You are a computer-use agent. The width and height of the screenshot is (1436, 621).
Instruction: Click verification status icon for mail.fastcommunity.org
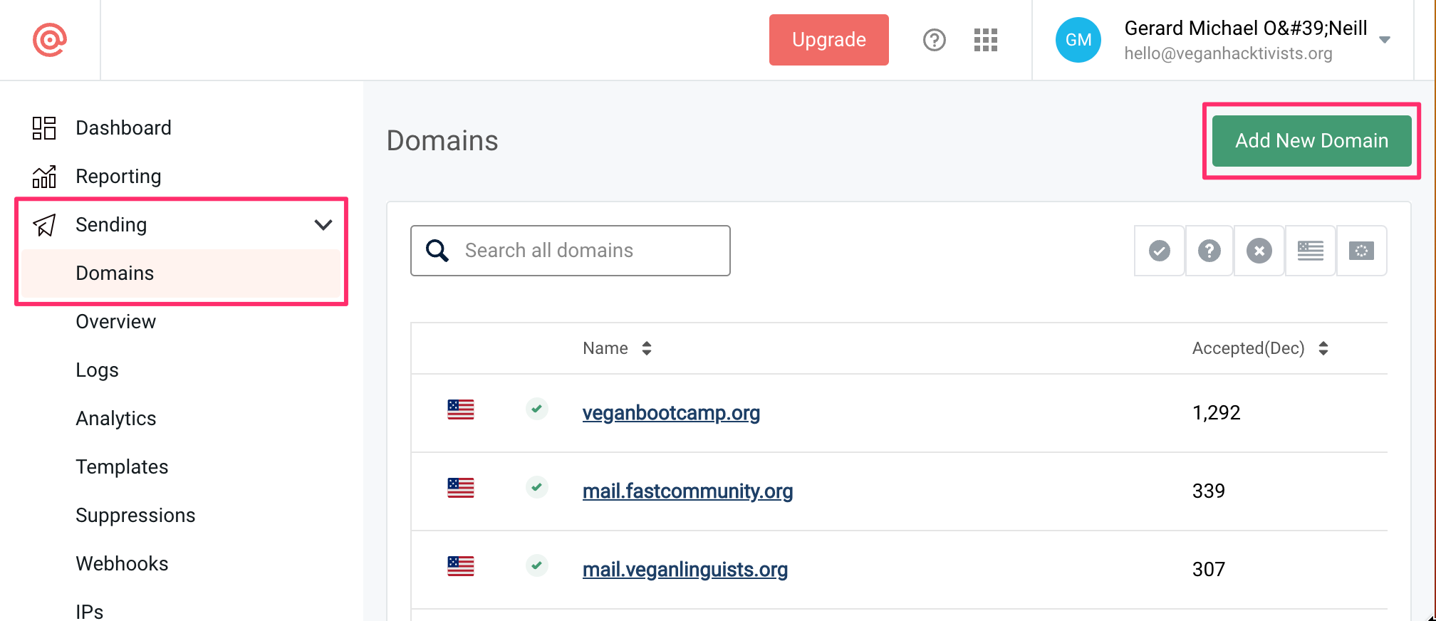coord(536,488)
